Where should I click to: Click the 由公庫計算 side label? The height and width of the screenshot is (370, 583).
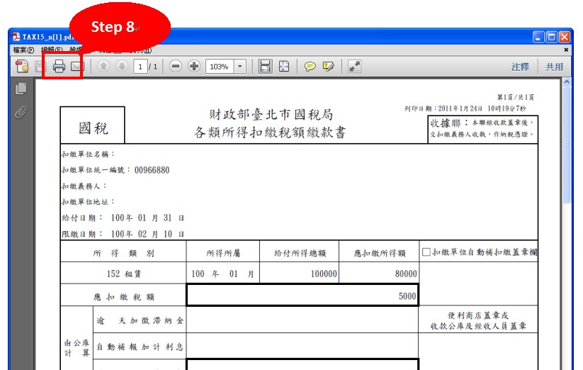77,348
